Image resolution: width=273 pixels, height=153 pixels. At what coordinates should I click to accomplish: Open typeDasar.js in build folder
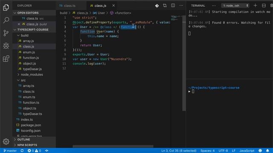(x=34, y=69)
